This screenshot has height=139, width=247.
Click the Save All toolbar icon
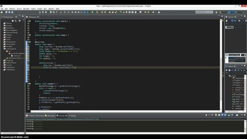tap(9, 12)
